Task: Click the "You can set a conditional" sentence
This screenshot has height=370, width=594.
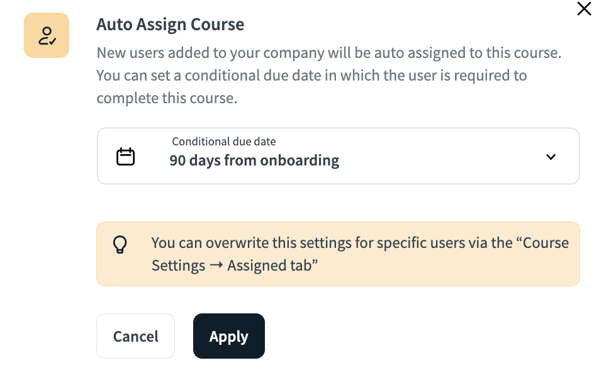Action: tap(311, 76)
